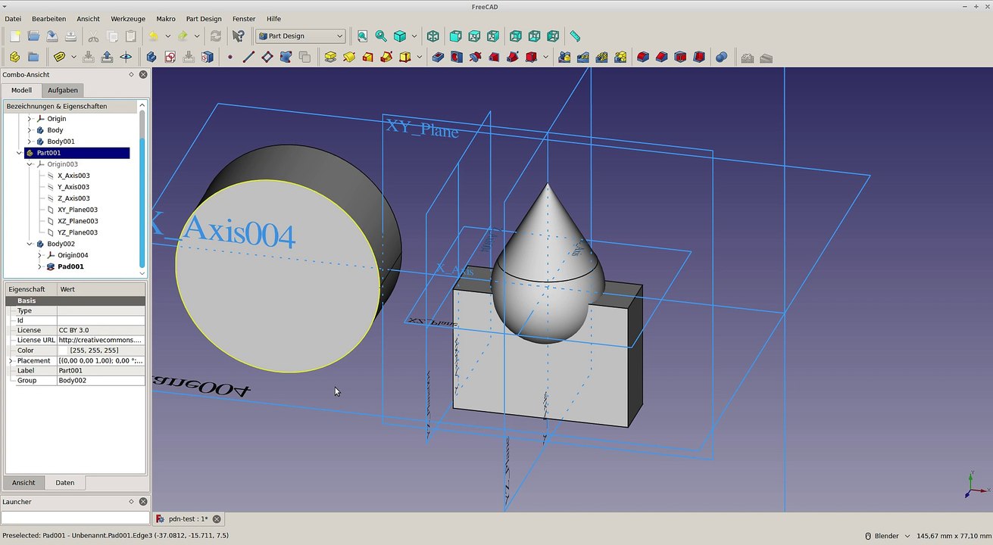Open a file with the folder icon
This screenshot has width=993, height=545.
tap(33, 36)
